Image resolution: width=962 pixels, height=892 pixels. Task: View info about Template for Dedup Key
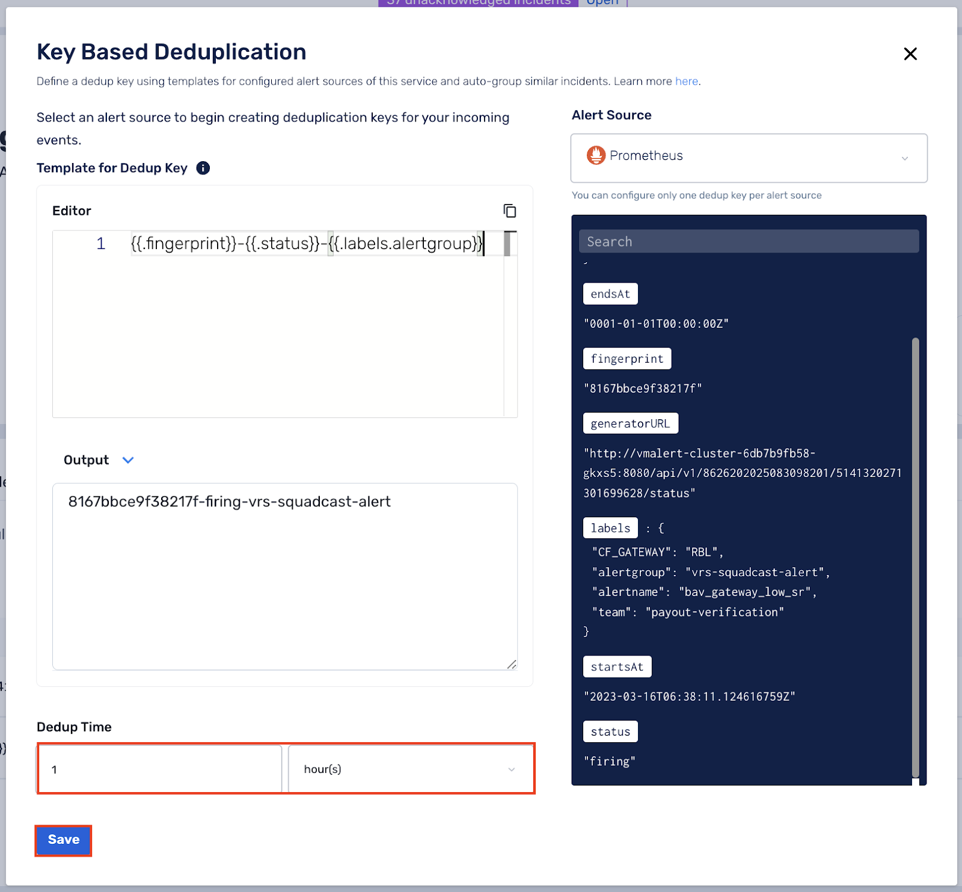[203, 168]
